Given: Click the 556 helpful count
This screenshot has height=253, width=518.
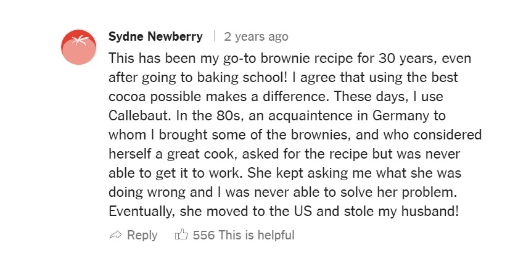Looking at the screenshot, I should click(x=204, y=235).
